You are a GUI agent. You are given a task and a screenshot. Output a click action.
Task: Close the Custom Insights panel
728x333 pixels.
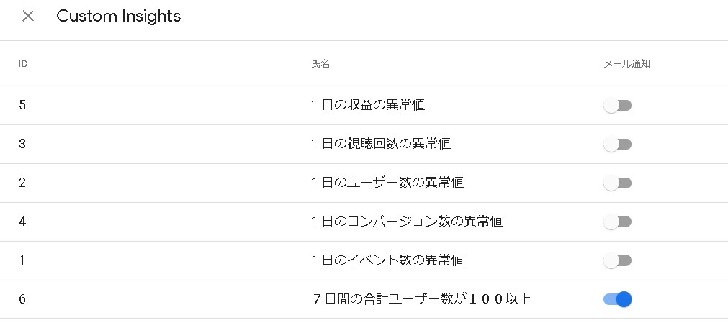pyautogui.click(x=28, y=16)
